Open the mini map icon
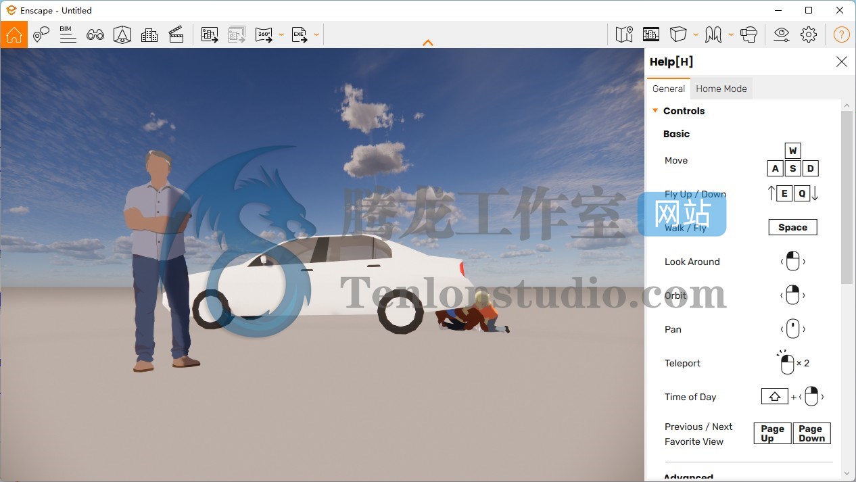Viewport: 856px width, 482px height. point(624,34)
